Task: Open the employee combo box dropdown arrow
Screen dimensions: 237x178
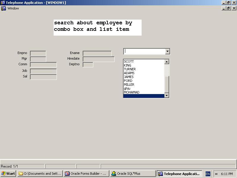Action: [167, 51]
